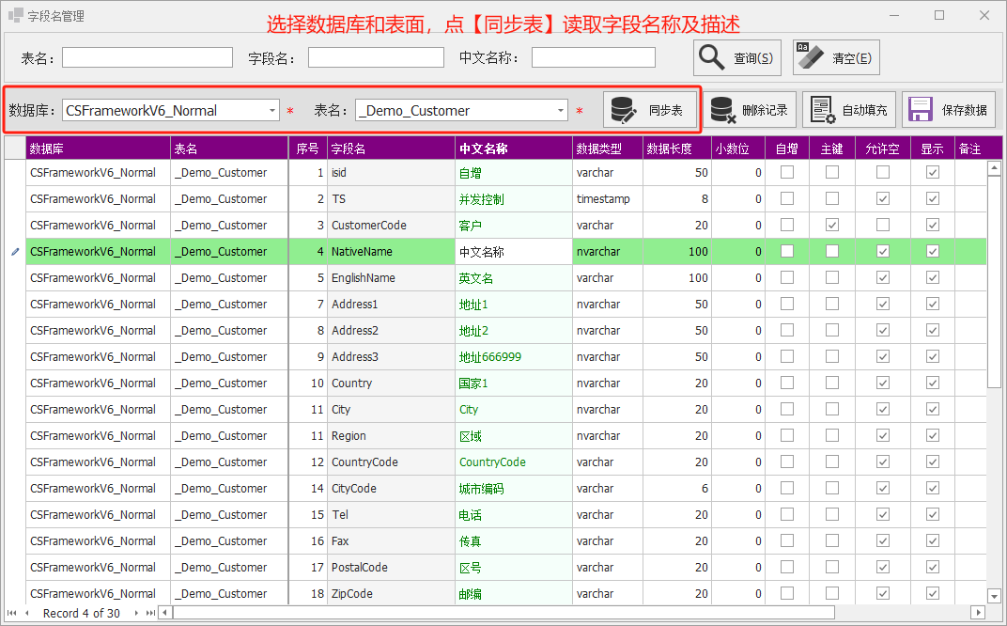Click the horizontal scrollbar thumb

[504, 613]
